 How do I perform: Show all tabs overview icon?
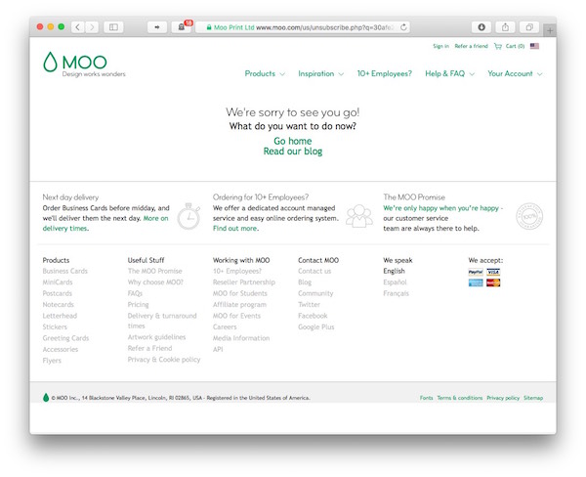[x=529, y=27]
